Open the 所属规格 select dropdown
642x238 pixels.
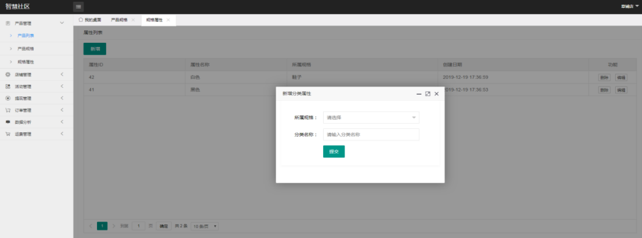point(371,118)
